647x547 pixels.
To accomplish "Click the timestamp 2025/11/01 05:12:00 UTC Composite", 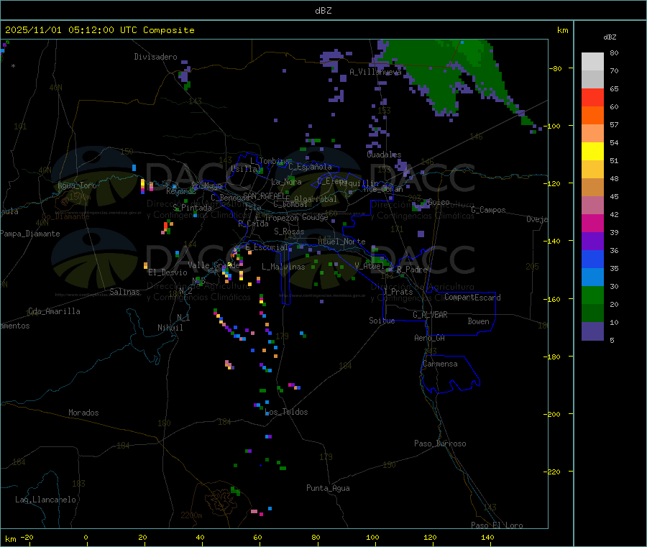I will 99,30.
